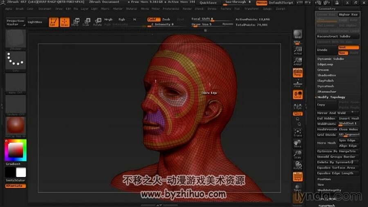Toggle the PolyF polyframe button
368x207 pixels.
point(298,176)
